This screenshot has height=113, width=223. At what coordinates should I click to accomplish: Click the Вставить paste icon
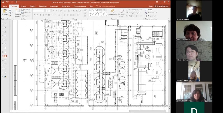5,11
